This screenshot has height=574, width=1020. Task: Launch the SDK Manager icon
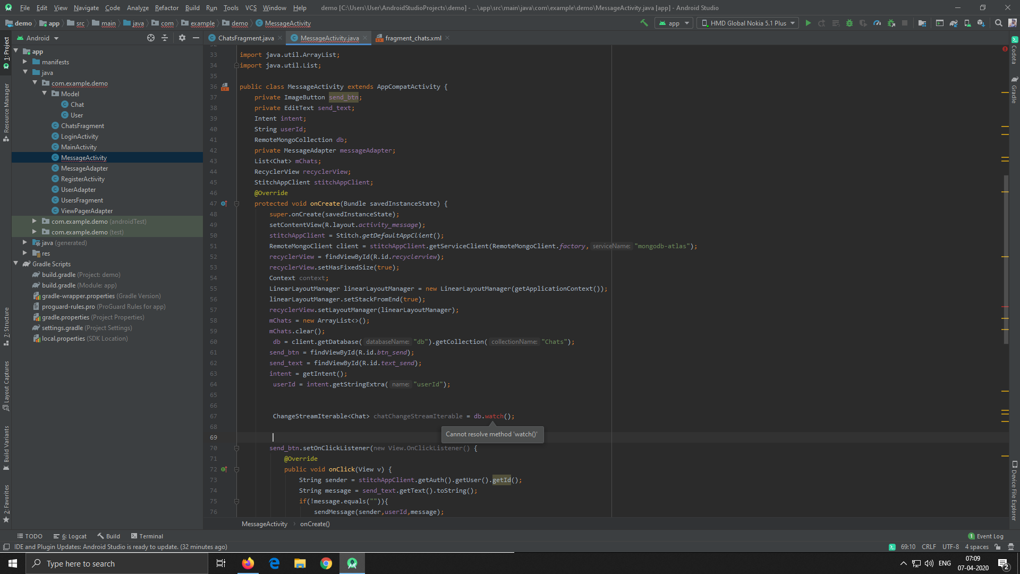coord(981,23)
